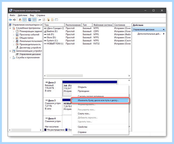Image resolution: width=174 pixels, height=144 pixels.
Task: Click the Служебные программы tools icon
Action: pyautogui.click(x=14, y=28)
